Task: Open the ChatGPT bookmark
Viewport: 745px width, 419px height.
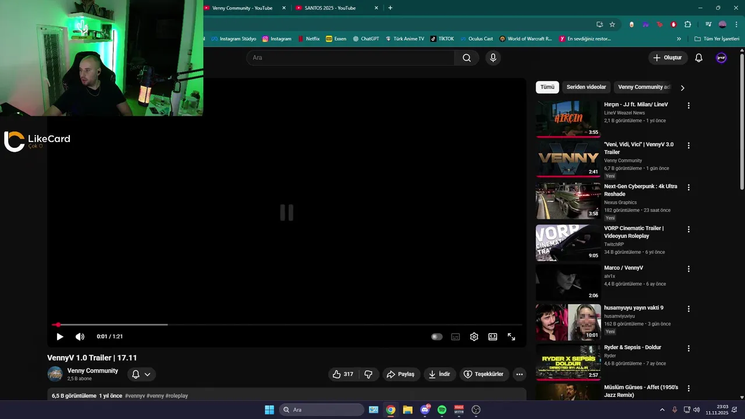Action: click(366, 39)
